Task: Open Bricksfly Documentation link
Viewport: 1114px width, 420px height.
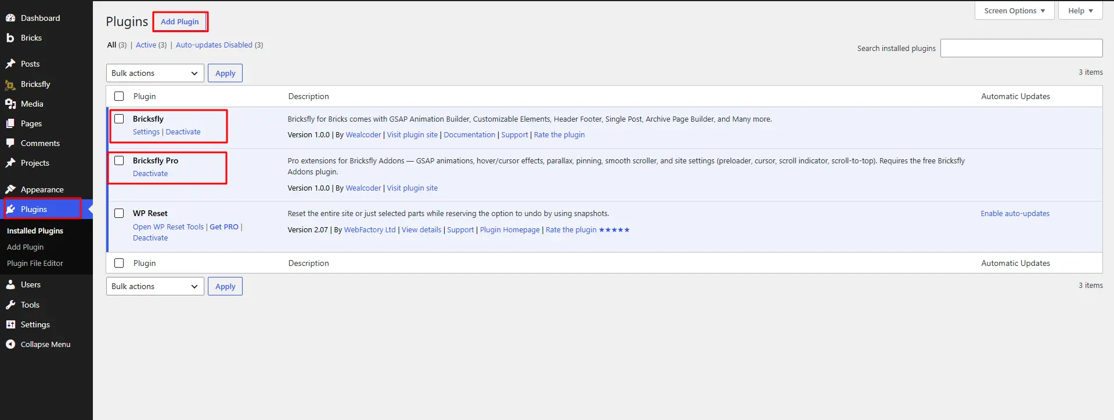Action: (x=470, y=135)
